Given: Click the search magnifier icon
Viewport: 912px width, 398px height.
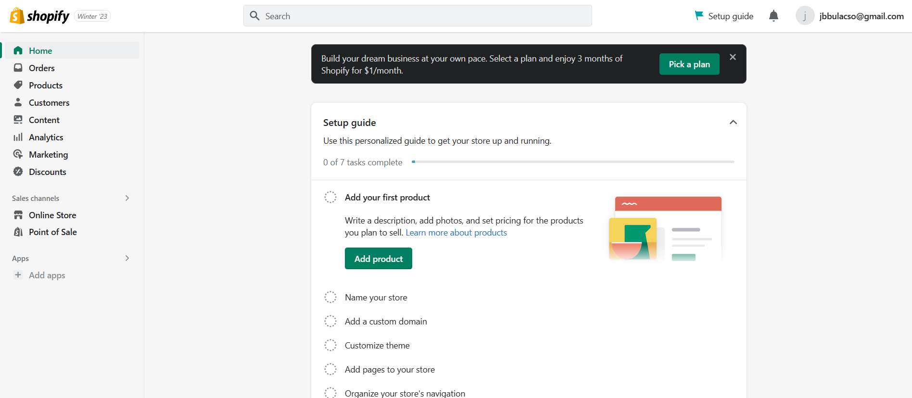Looking at the screenshot, I should click(x=255, y=16).
